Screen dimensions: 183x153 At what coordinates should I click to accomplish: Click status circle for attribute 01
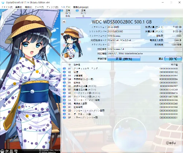tap(64, 69)
